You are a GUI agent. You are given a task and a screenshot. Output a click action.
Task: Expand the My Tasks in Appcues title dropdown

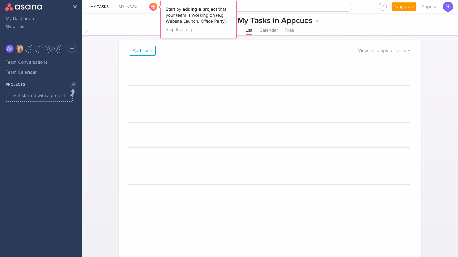[317, 21]
